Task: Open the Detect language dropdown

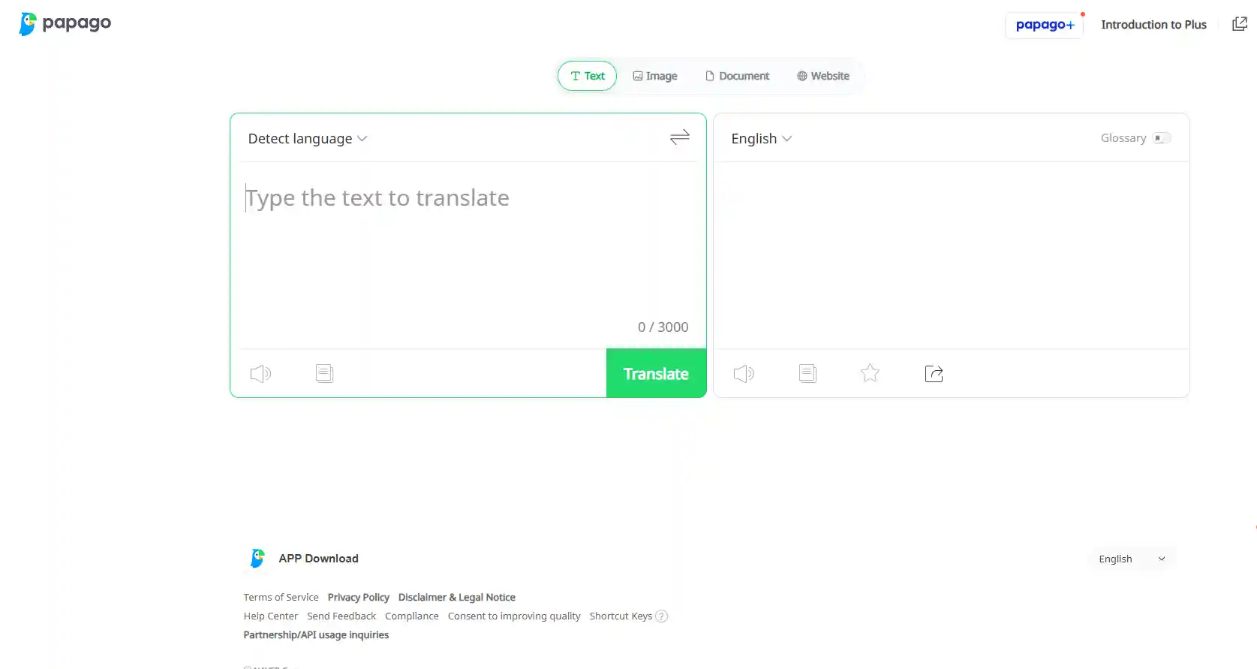Action: [x=308, y=139]
